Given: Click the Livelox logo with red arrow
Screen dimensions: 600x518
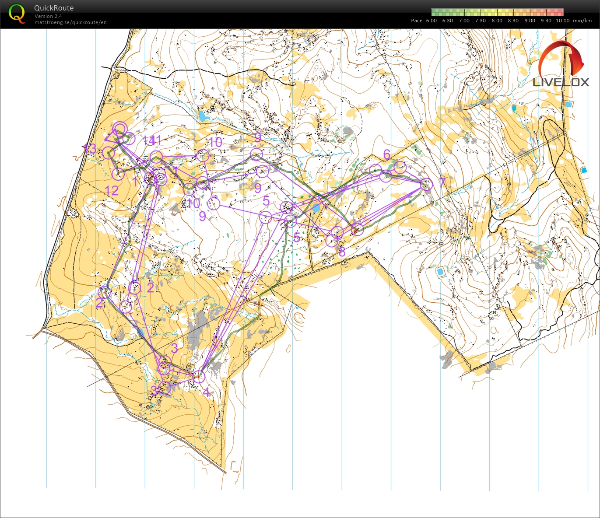Looking at the screenshot, I should [561, 65].
